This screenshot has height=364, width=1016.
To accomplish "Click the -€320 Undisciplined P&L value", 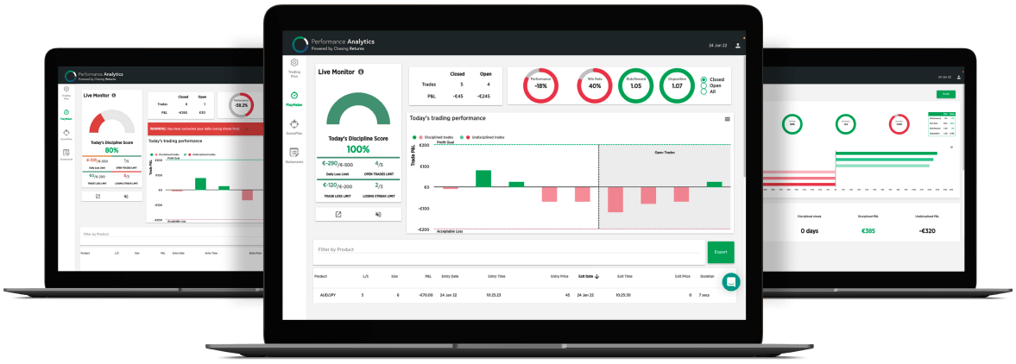I will 927,230.
